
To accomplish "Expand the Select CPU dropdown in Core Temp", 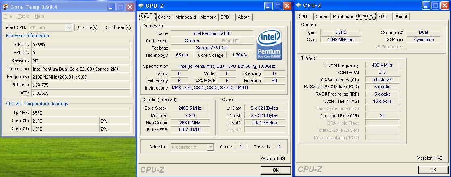I will pos(69,27).
